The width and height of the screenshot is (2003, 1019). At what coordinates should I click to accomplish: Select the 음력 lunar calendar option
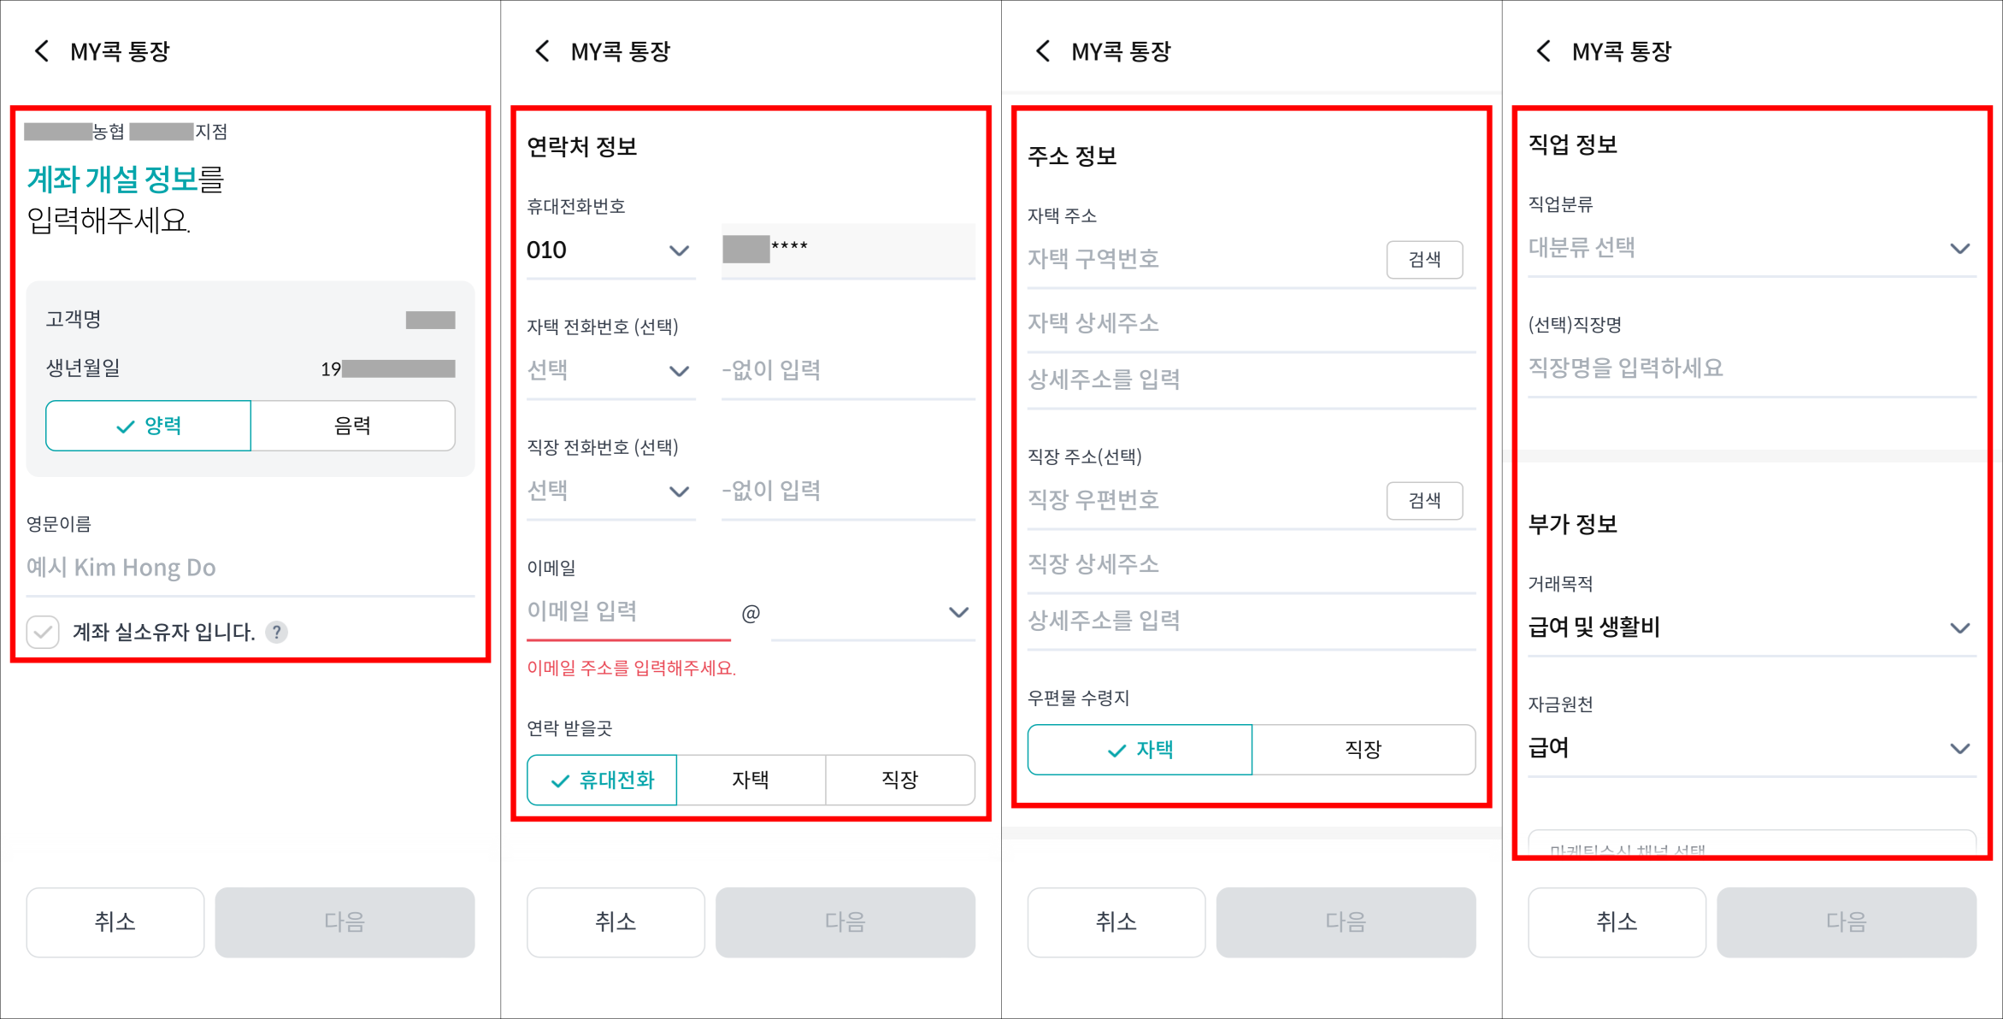353,425
